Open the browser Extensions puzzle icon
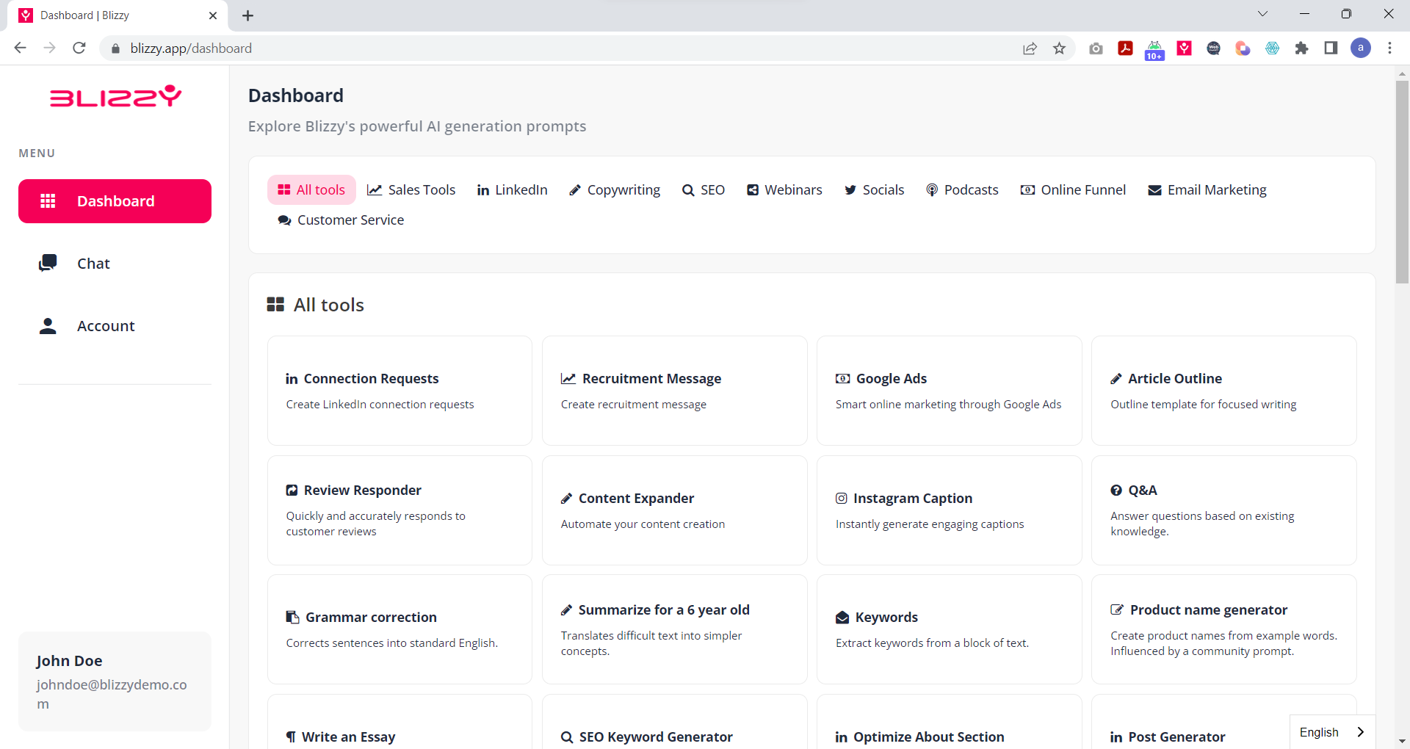Image resolution: width=1410 pixels, height=749 pixels. pos(1301,48)
